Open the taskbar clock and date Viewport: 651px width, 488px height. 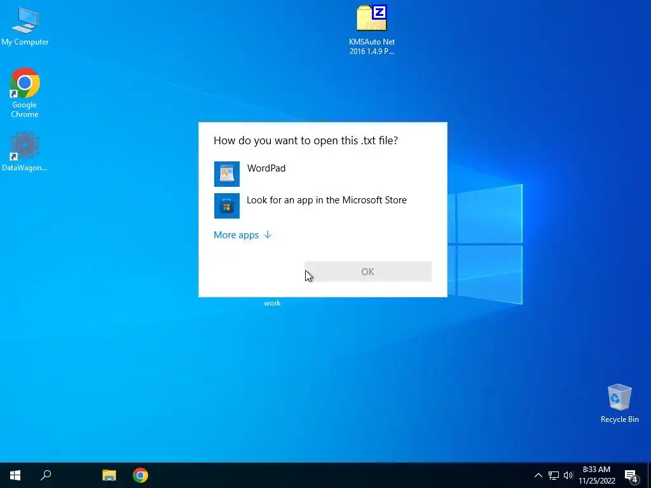click(596, 475)
